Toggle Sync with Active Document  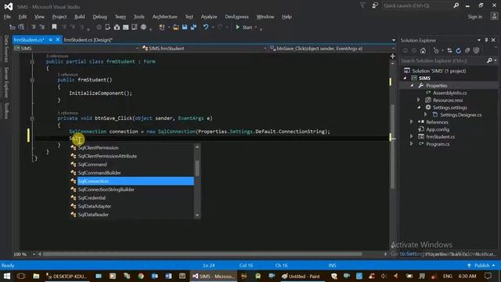pos(449,50)
